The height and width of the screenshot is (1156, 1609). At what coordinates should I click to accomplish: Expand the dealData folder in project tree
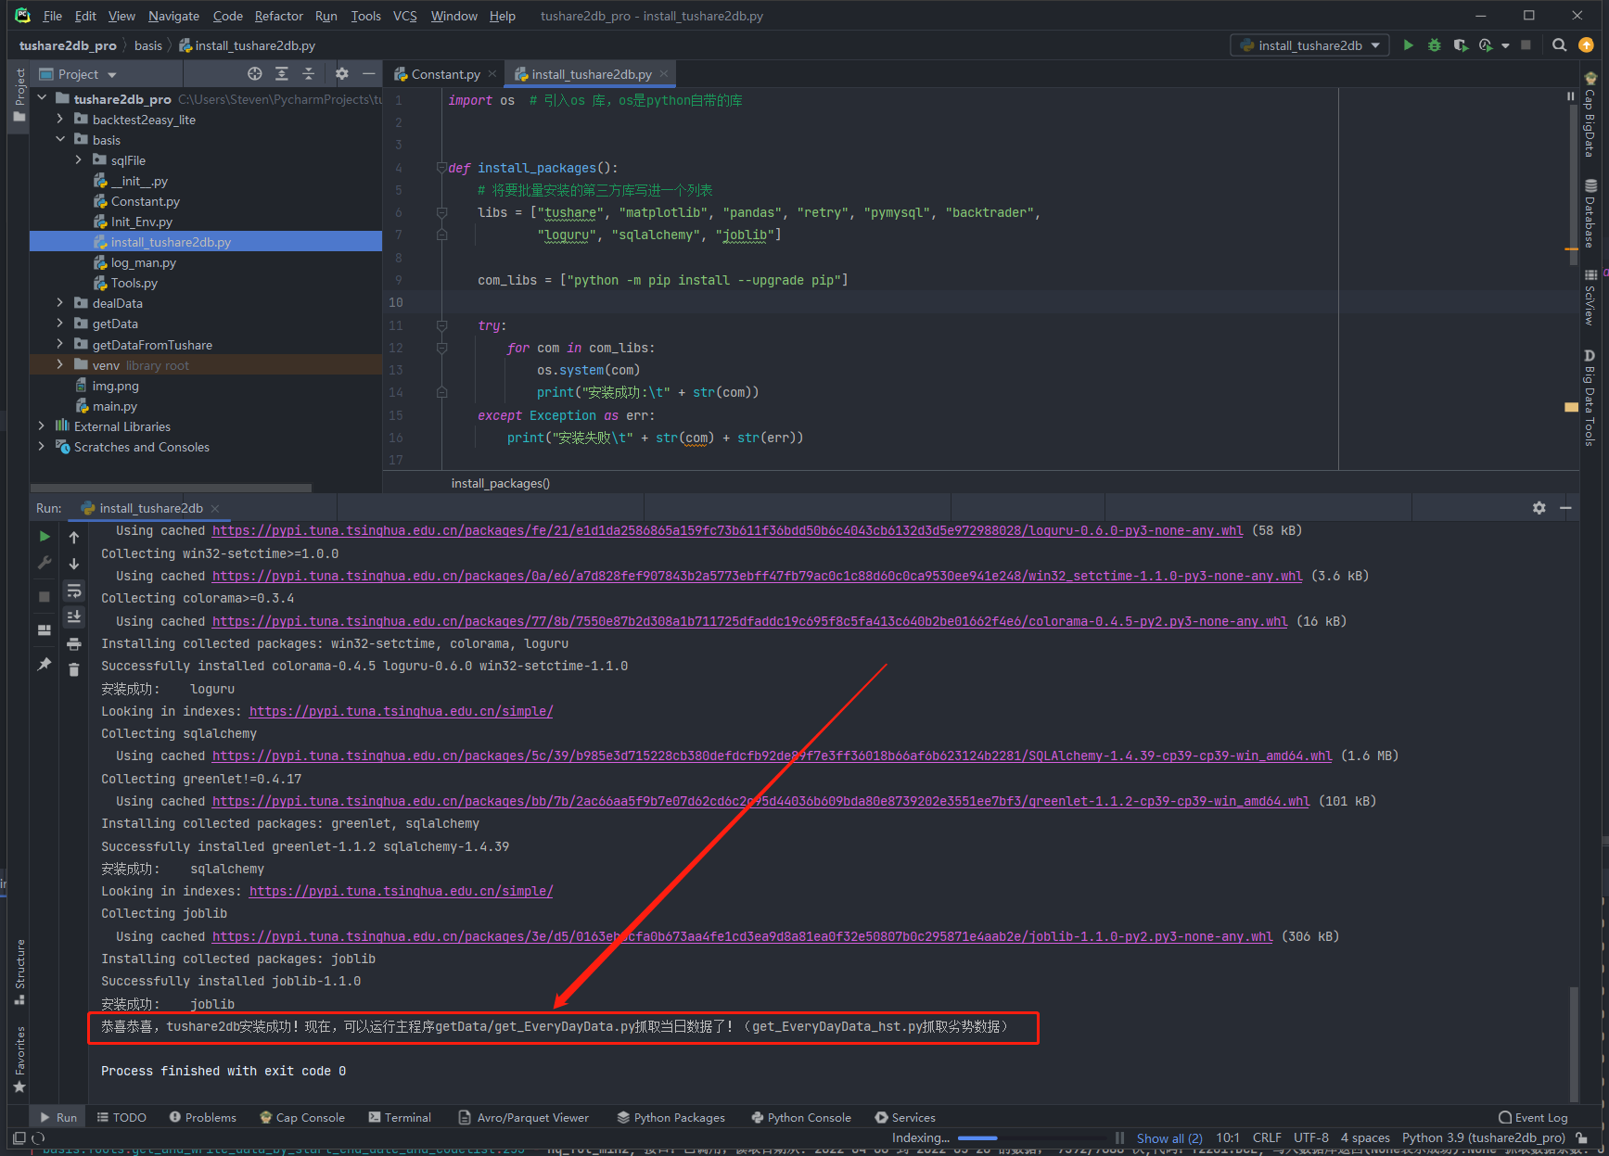tap(60, 303)
